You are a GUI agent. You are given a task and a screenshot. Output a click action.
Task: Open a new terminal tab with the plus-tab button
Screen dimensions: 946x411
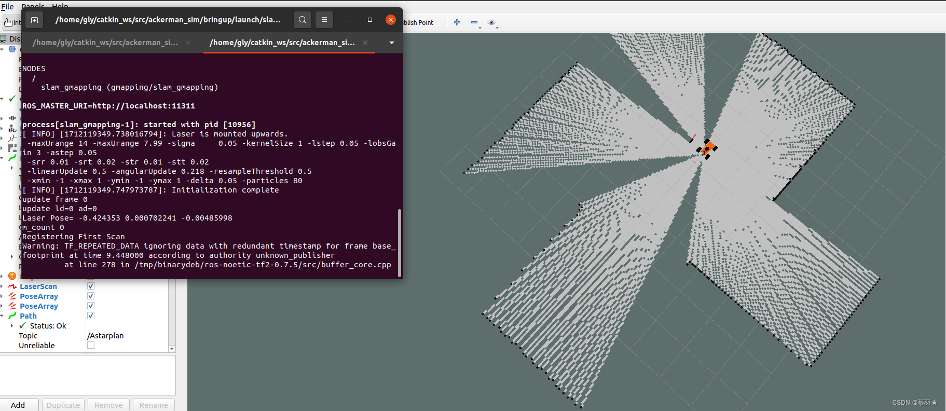[35, 20]
